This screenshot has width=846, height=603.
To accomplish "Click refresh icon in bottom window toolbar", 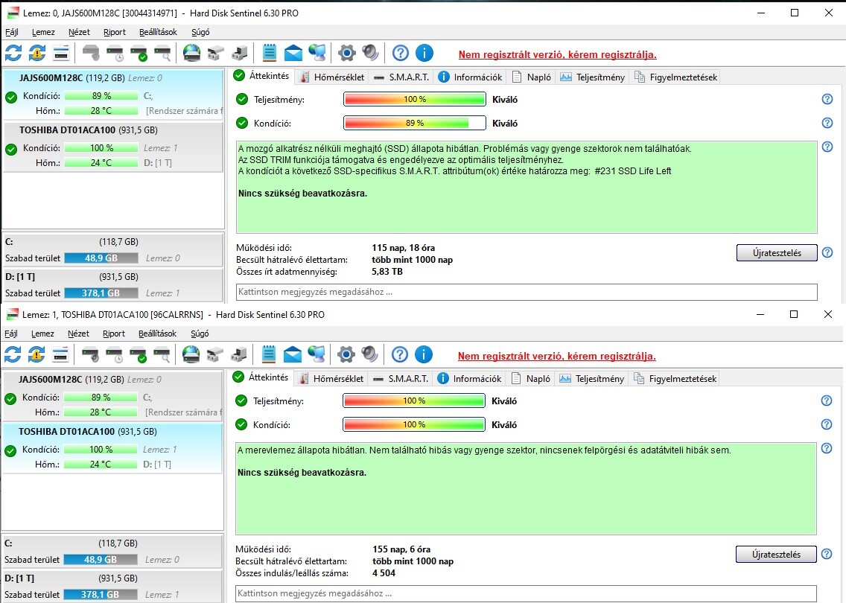I will (x=13, y=354).
